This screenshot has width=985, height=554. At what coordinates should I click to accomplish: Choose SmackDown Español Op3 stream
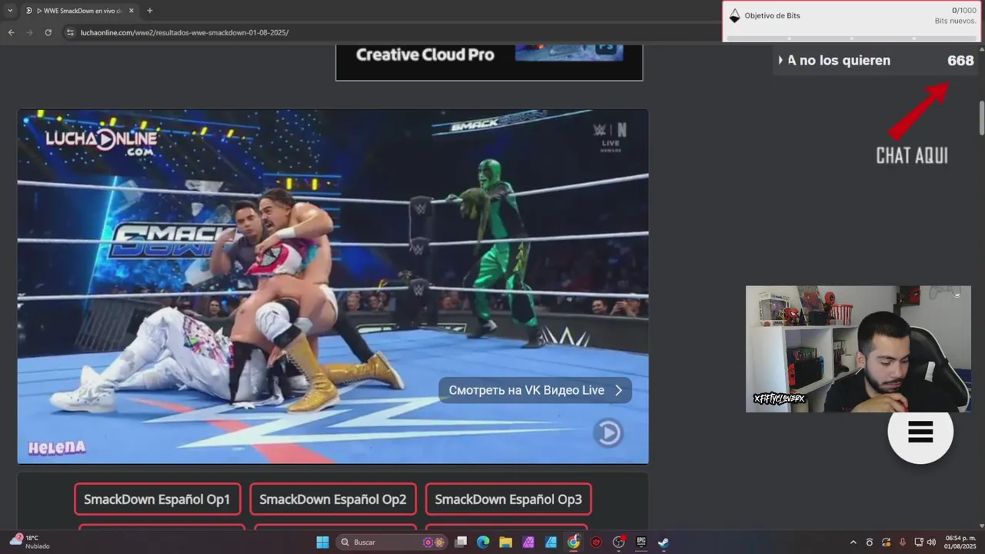(508, 499)
